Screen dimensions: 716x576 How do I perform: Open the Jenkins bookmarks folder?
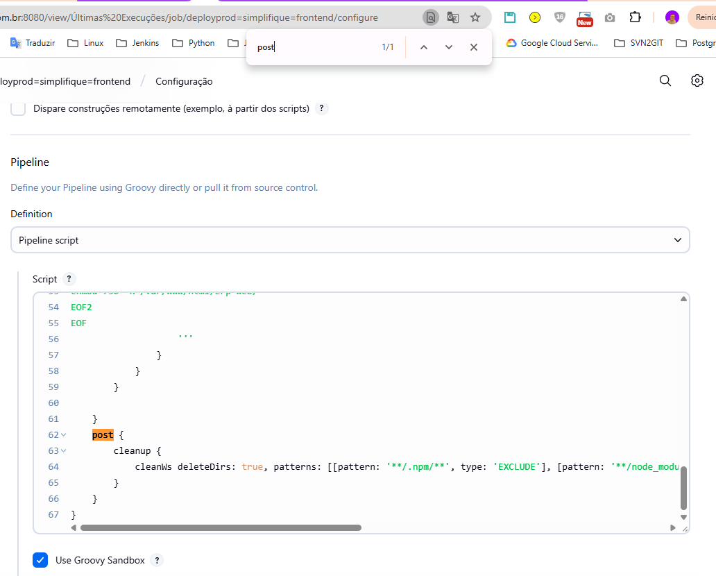[137, 43]
